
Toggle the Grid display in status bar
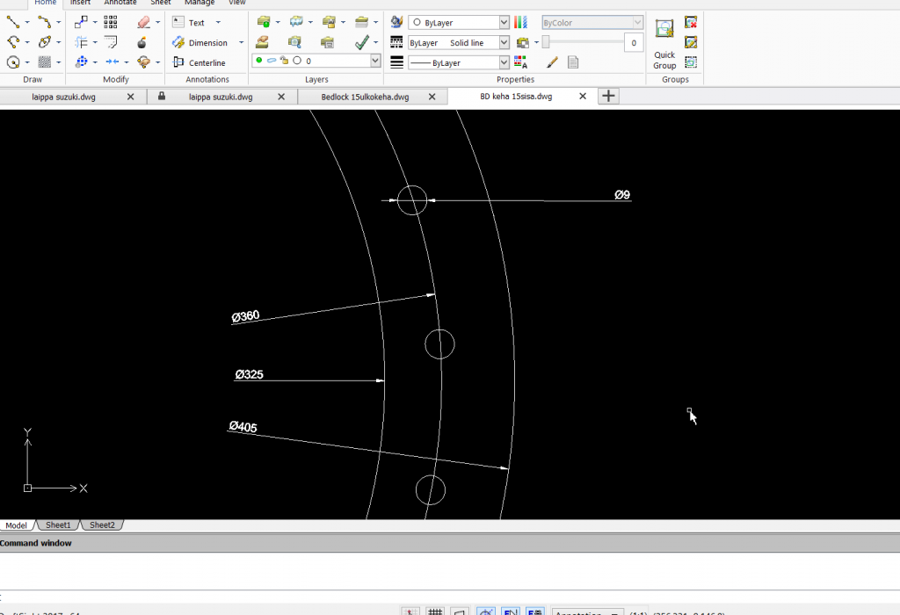(435, 612)
